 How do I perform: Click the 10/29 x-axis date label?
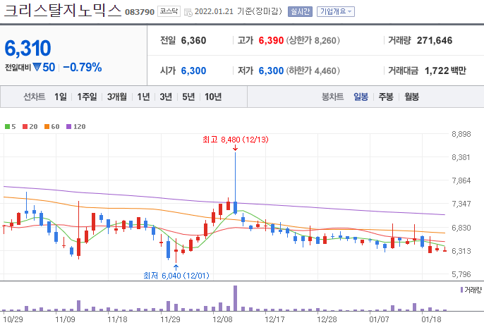[x=13, y=319]
